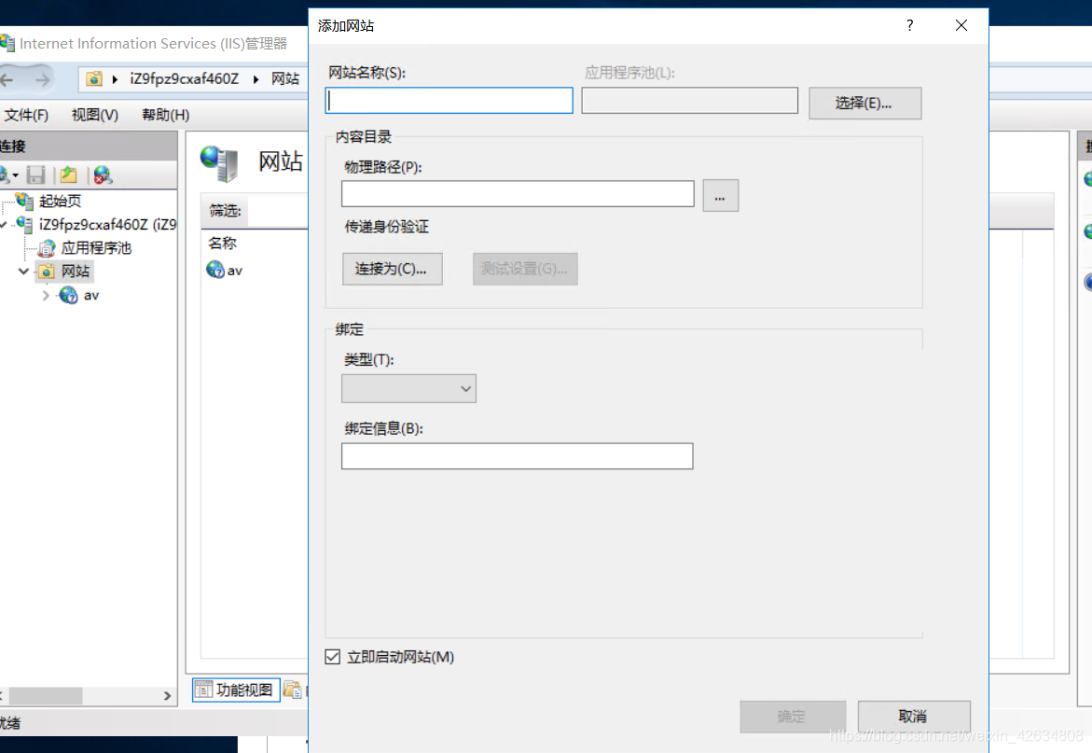Focus the 绑定信息 input field
The image size is (1092, 753).
click(x=517, y=456)
